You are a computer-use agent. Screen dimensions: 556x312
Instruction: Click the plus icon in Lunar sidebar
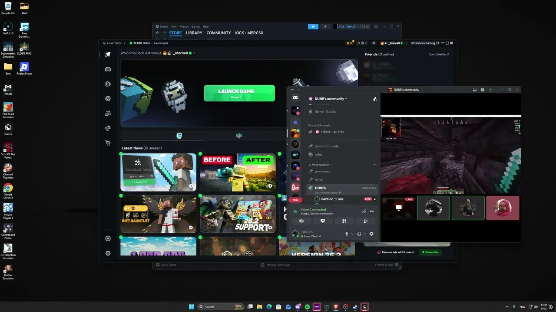click(x=108, y=238)
